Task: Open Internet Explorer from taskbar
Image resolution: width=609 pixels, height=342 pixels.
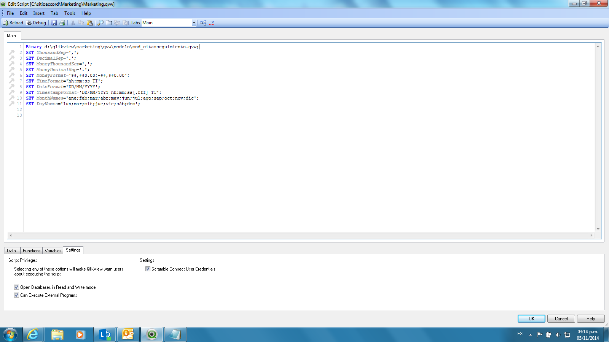Action: pos(33,334)
